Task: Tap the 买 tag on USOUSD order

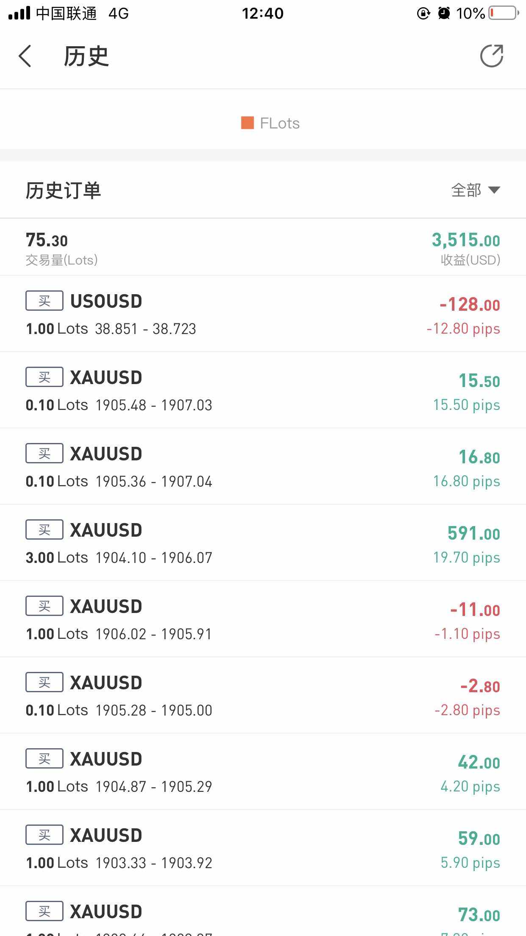Action: click(44, 301)
